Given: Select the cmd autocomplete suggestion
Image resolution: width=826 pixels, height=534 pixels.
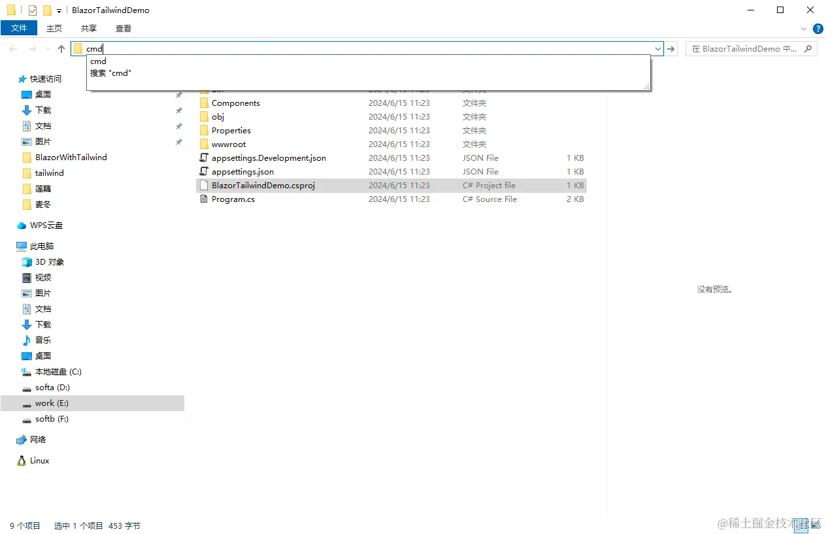Looking at the screenshot, I should [368, 61].
